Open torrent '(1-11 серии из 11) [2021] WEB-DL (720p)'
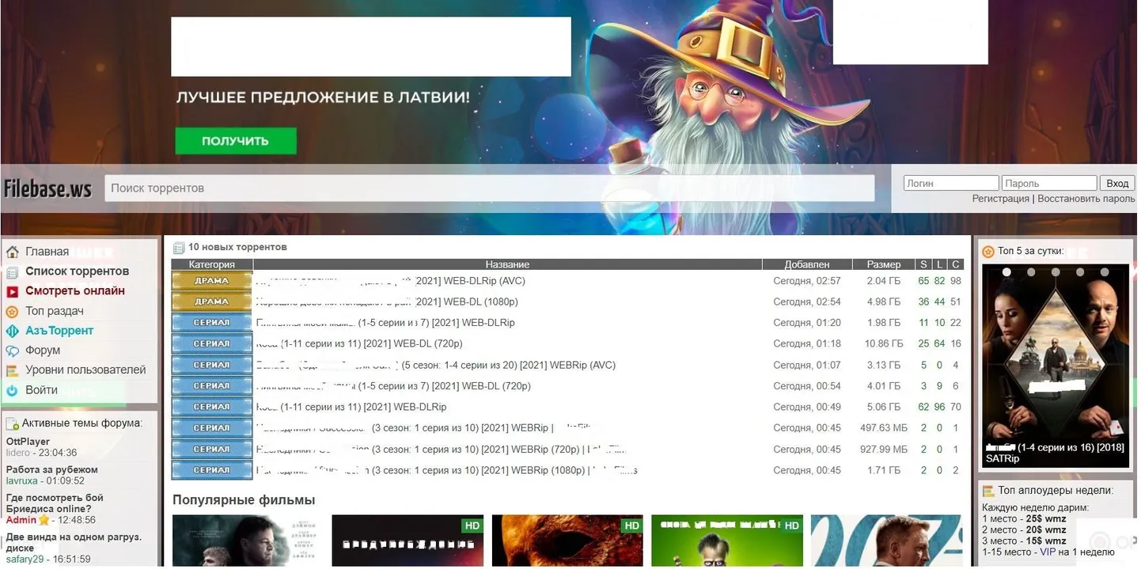 (359, 343)
